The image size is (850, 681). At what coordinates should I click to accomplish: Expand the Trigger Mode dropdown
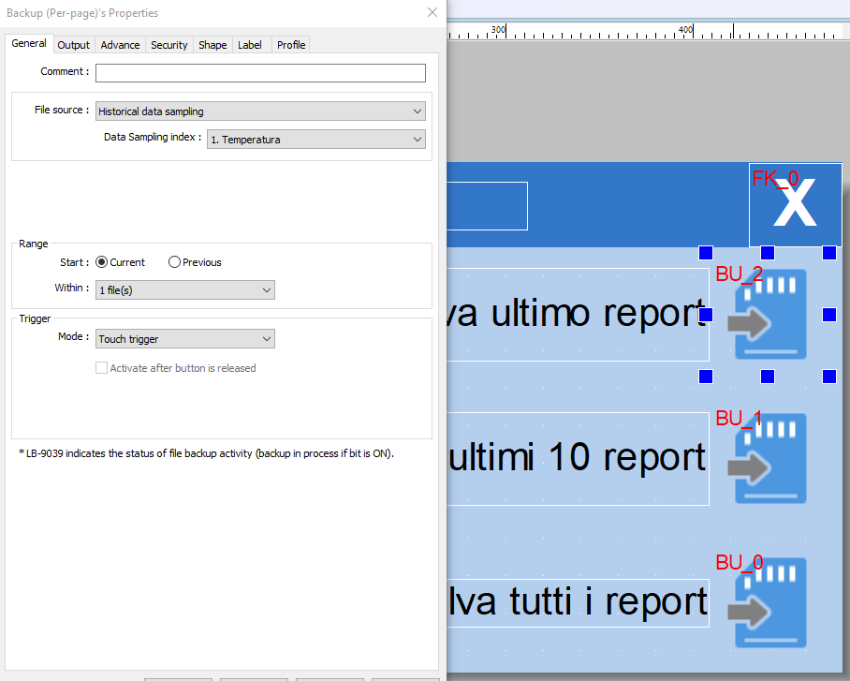[x=185, y=338]
